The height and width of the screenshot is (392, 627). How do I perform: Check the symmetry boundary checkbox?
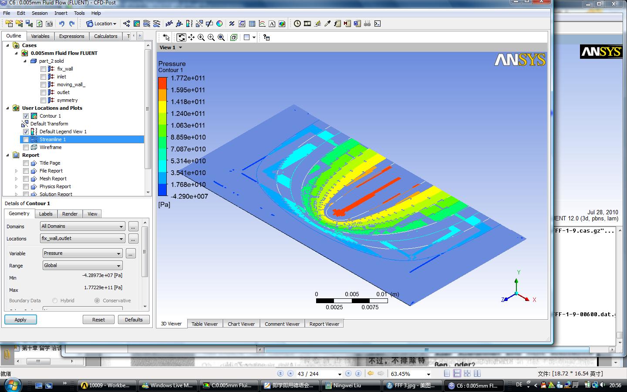(x=43, y=100)
